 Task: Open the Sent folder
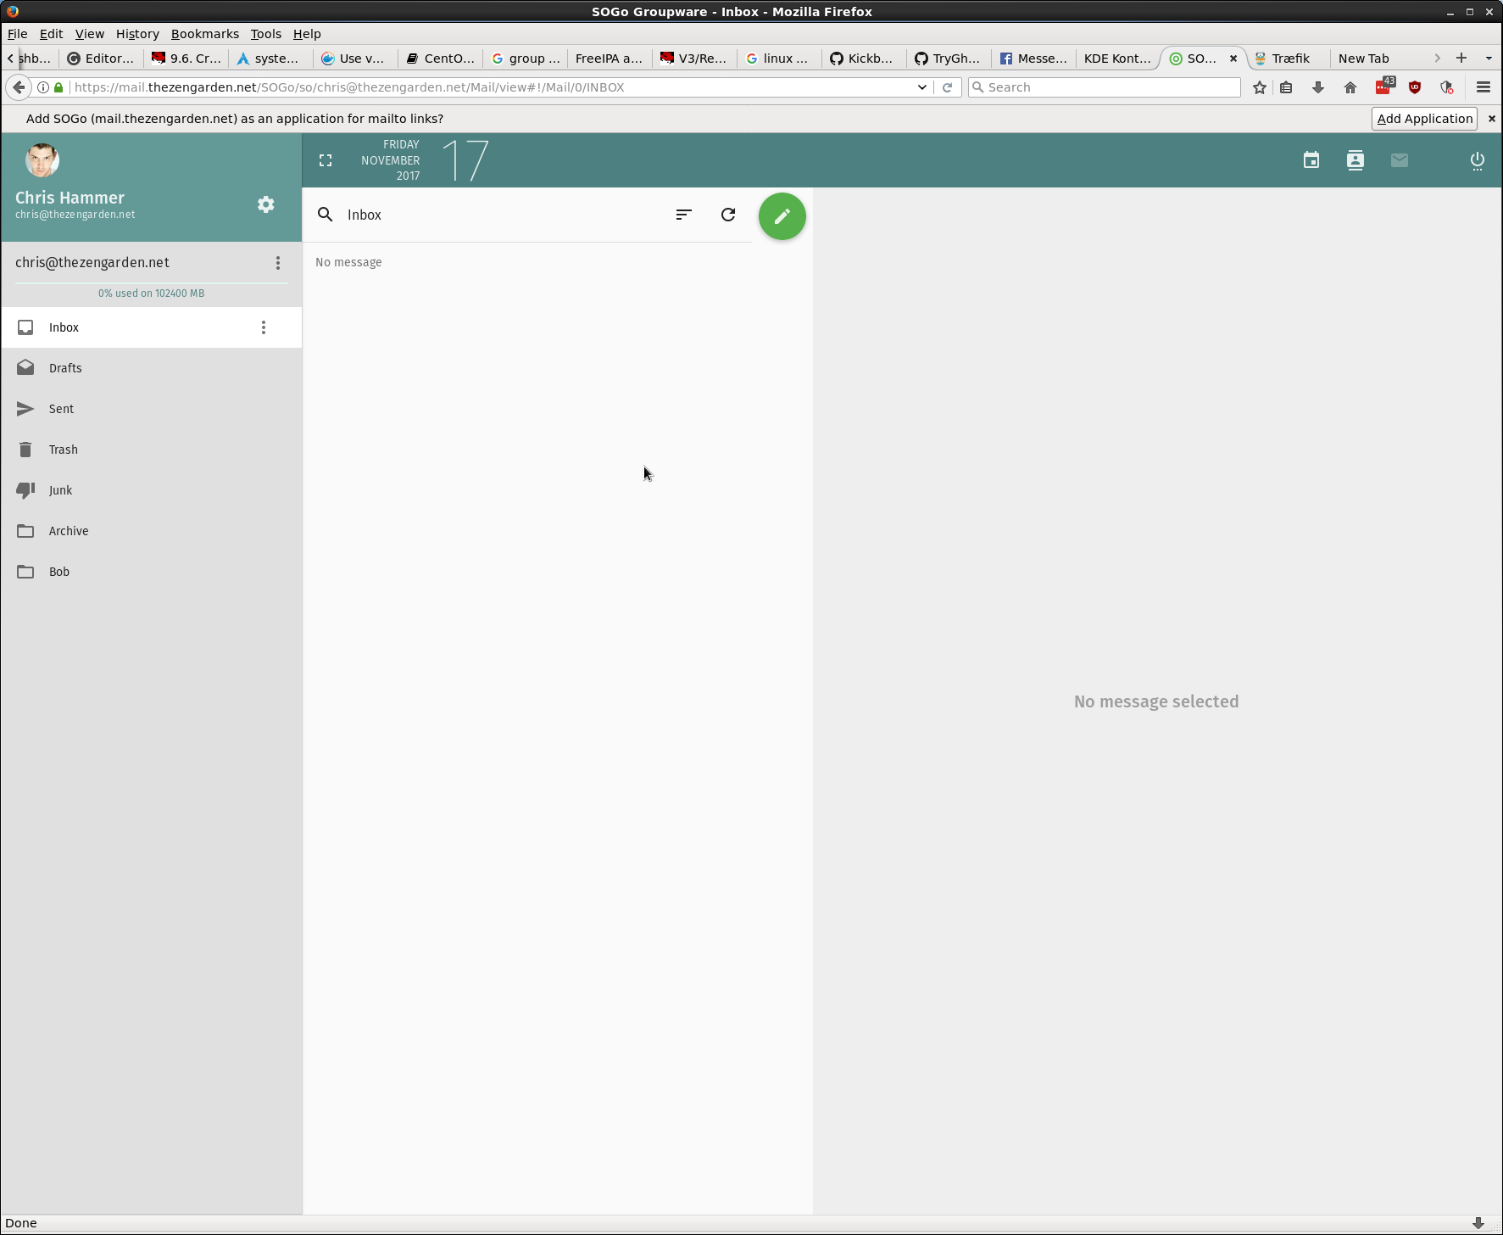pyautogui.click(x=151, y=409)
